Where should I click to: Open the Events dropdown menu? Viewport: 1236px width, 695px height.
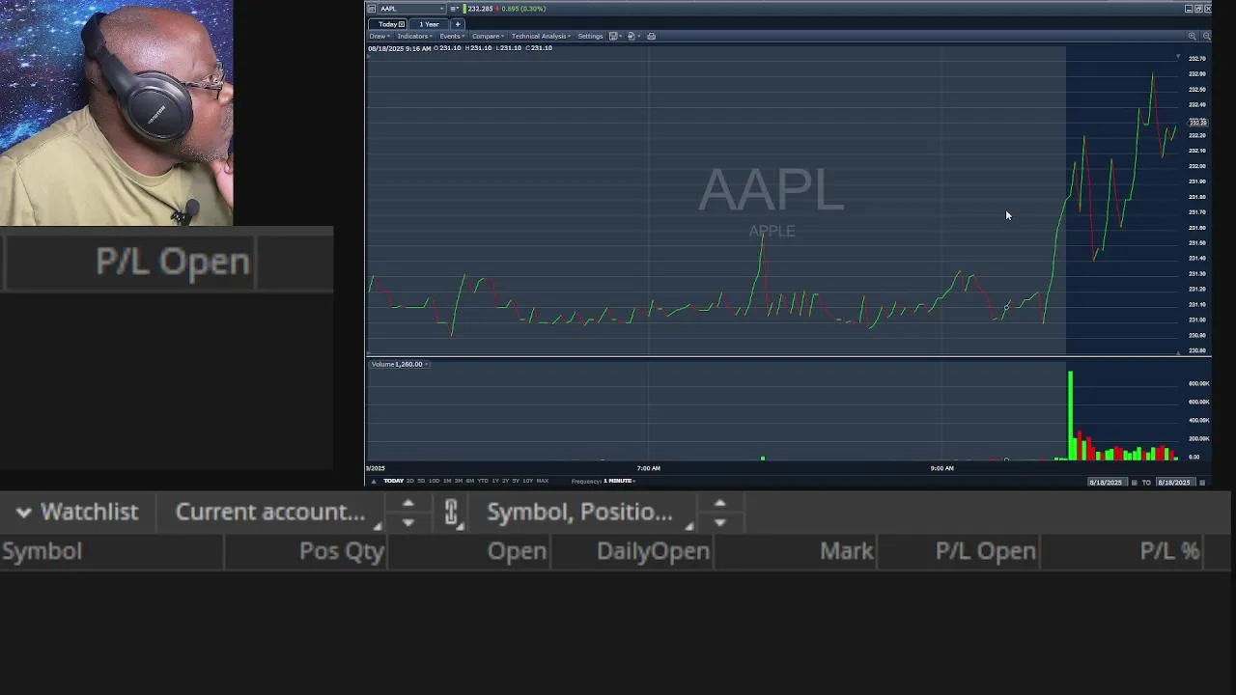click(451, 37)
